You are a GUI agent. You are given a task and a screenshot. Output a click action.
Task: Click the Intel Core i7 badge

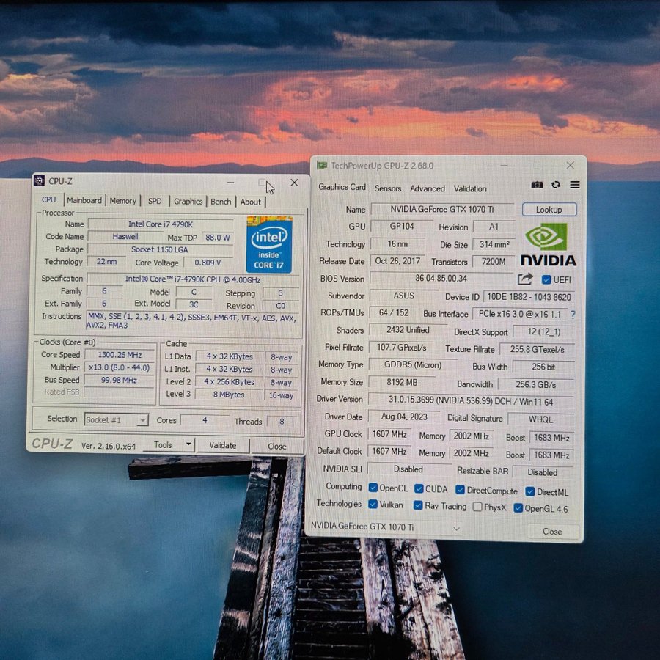269,244
